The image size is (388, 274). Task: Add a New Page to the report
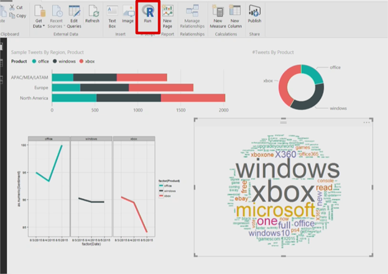(x=167, y=15)
